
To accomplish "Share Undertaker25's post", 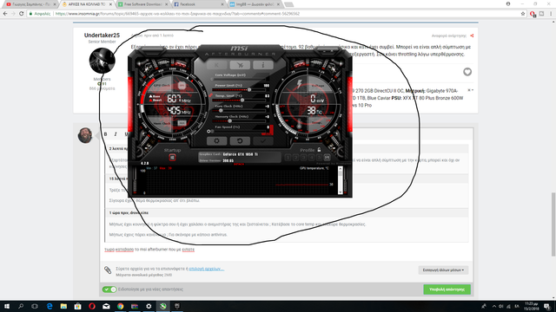I will (x=472, y=36).
